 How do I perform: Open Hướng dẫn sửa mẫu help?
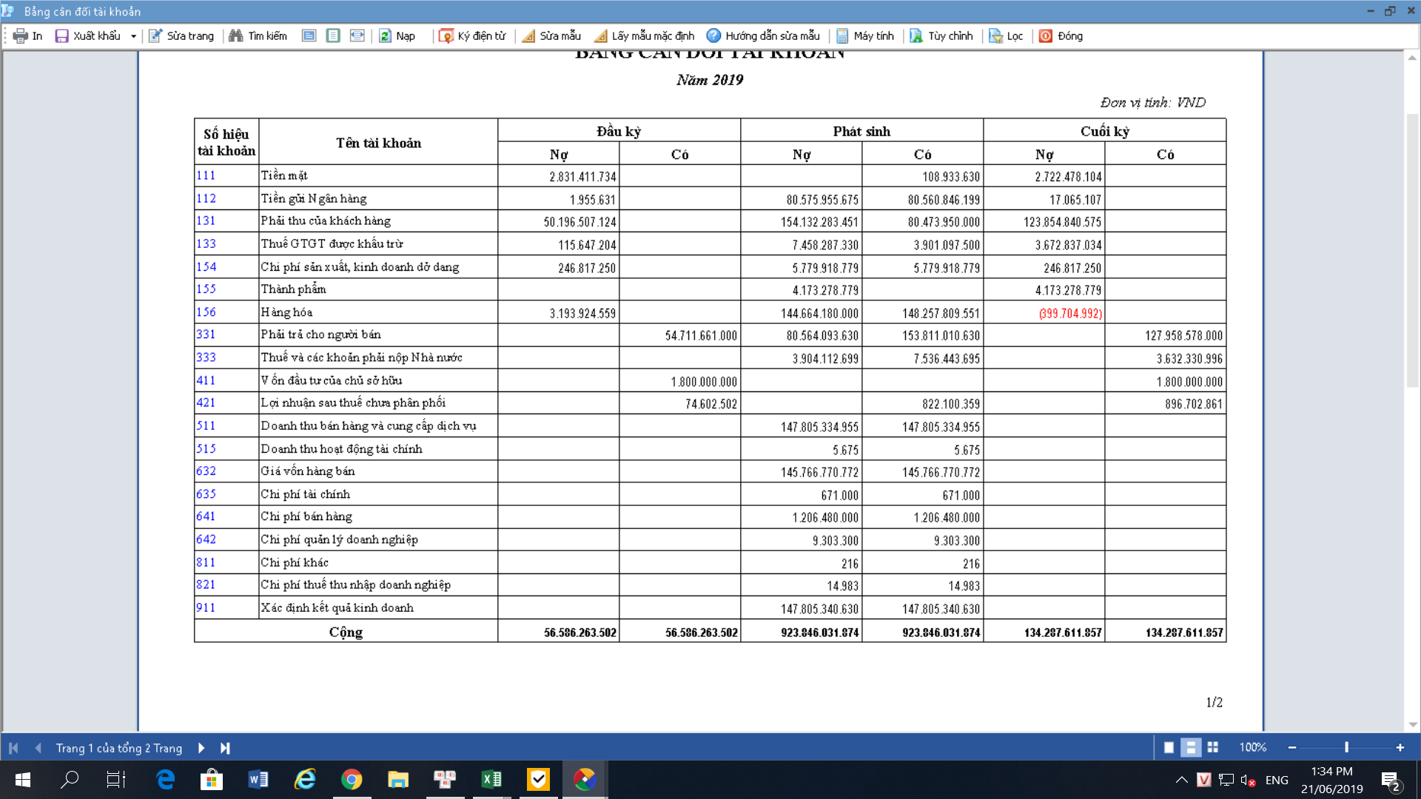(713, 36)
